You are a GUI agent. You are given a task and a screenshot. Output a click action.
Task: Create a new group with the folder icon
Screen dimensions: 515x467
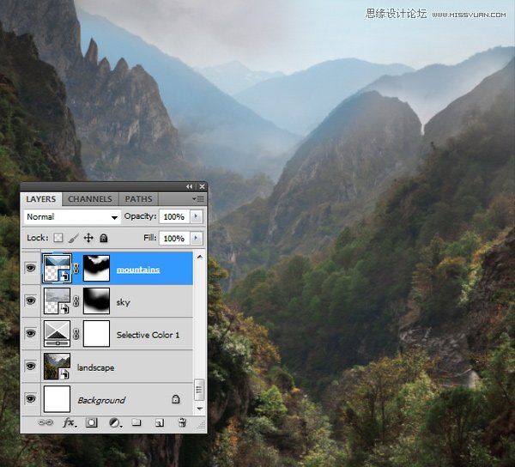(x=136, y=422)
